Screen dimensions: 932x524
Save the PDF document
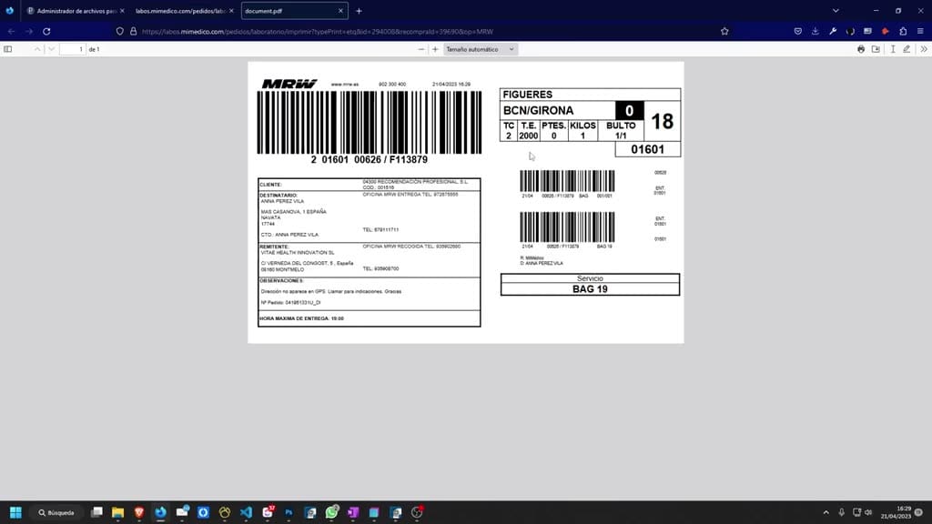(x=876, y=49)
